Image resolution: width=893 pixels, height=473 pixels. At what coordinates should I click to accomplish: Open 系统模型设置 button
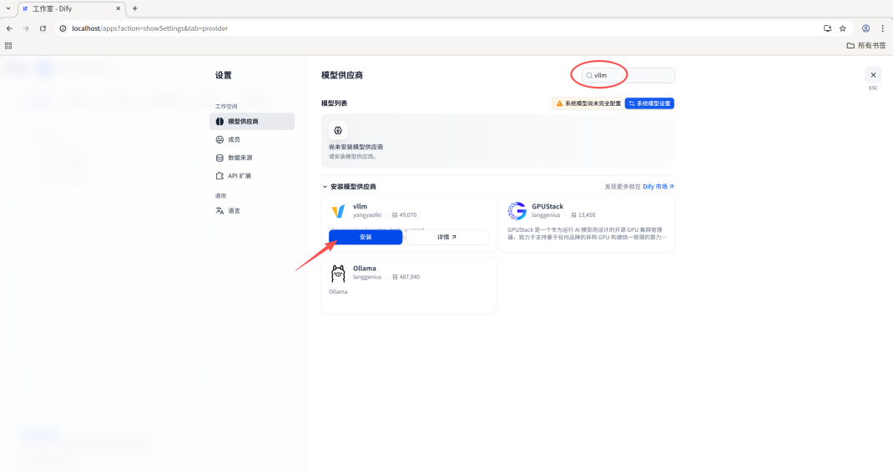pyautogui.click(x=649, y=103)
